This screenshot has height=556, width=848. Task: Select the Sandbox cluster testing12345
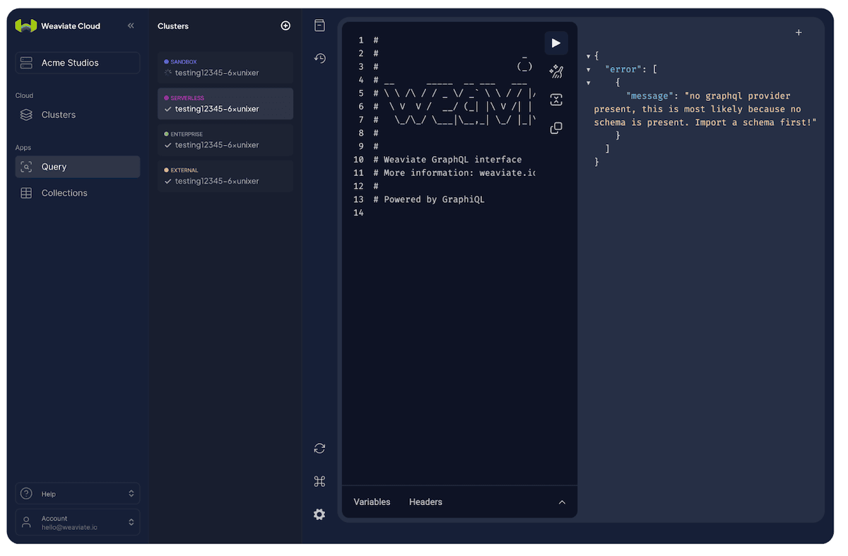click(225, 68)
